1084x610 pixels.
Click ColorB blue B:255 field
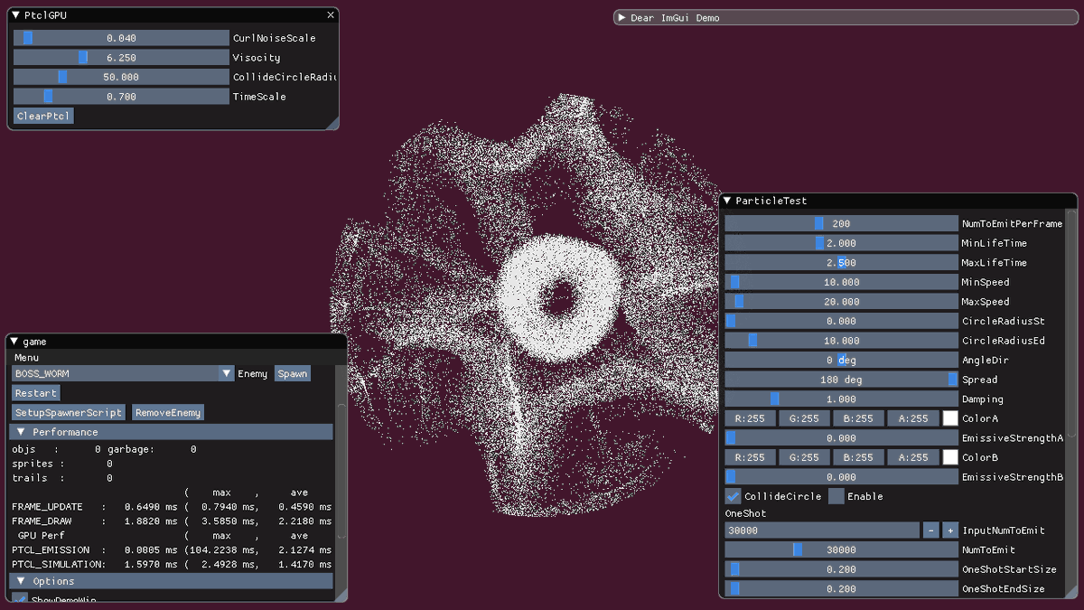coord(858,457)
